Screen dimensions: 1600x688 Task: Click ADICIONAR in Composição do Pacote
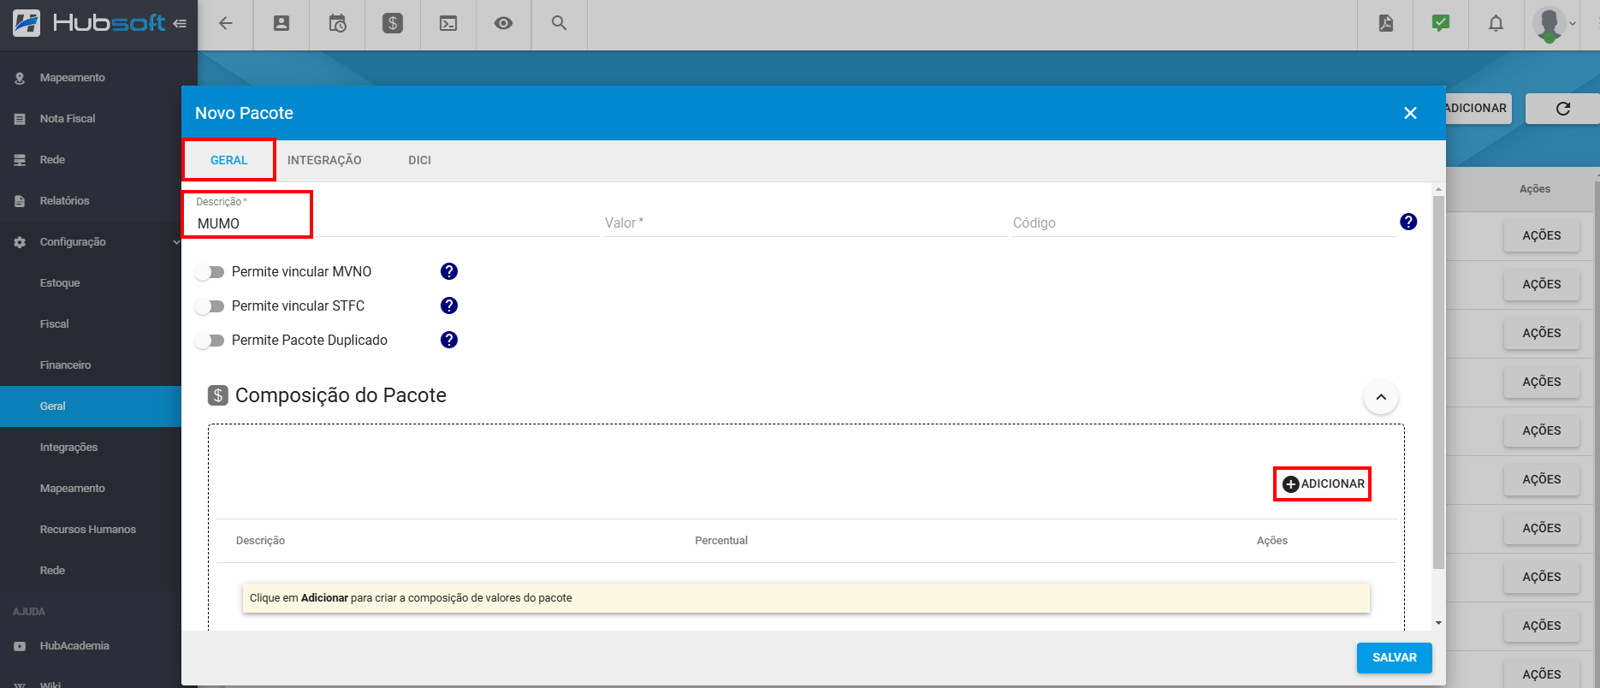pos(1323,483)
